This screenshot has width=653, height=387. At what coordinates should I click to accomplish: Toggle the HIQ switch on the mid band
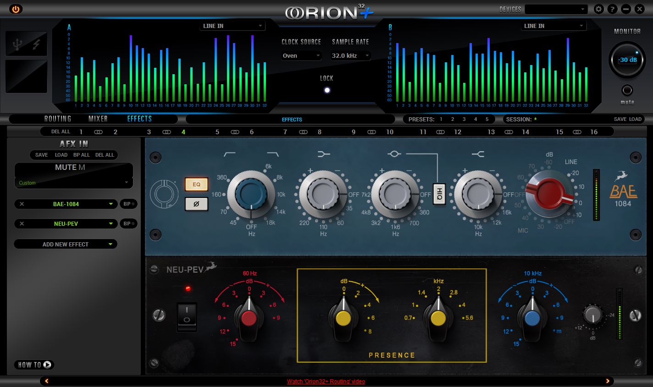tap(439, 195)
